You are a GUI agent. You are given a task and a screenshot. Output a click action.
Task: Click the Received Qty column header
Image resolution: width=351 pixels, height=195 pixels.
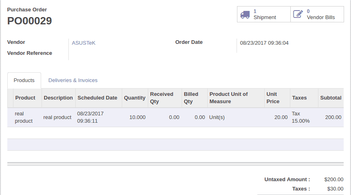pyautogui.click(x=161, y=98)
